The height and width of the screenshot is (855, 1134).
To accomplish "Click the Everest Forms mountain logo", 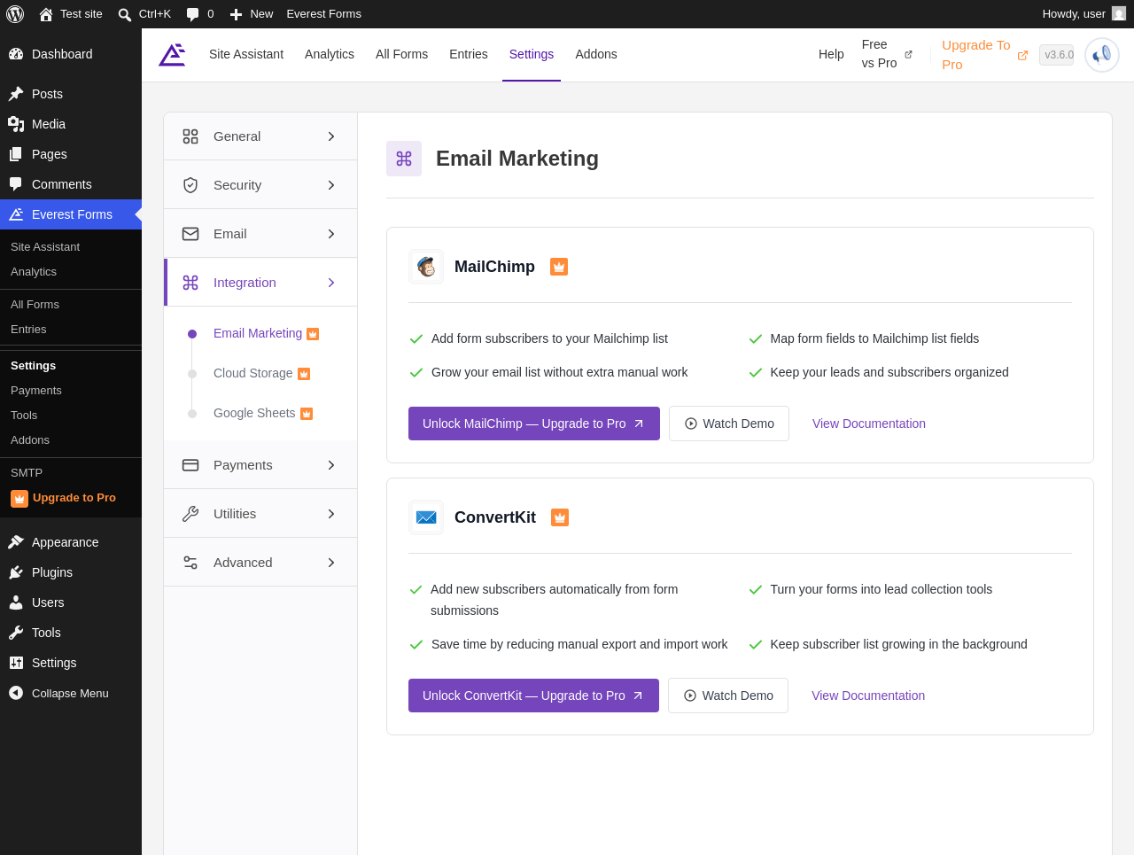I will click(x=172, y=55).
